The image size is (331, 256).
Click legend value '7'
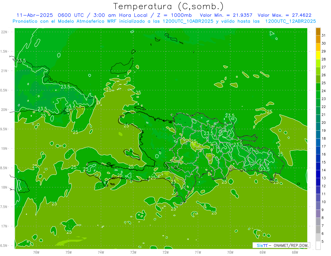click(323, 226)
